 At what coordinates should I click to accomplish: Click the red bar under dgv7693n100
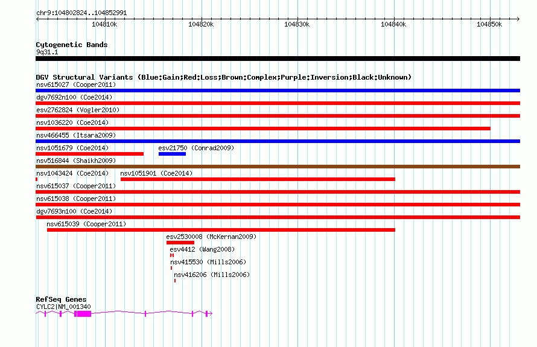[x=278, y=217]
